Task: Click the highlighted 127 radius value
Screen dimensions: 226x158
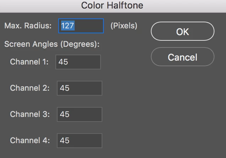Action: 67,26
